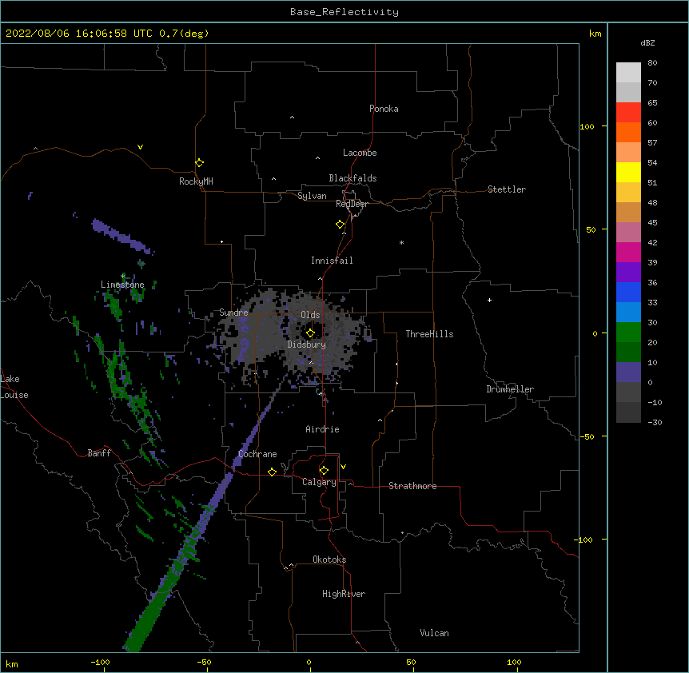Click the Vulcan label
This screenshot has height=673, width=689.
point(434,633)
